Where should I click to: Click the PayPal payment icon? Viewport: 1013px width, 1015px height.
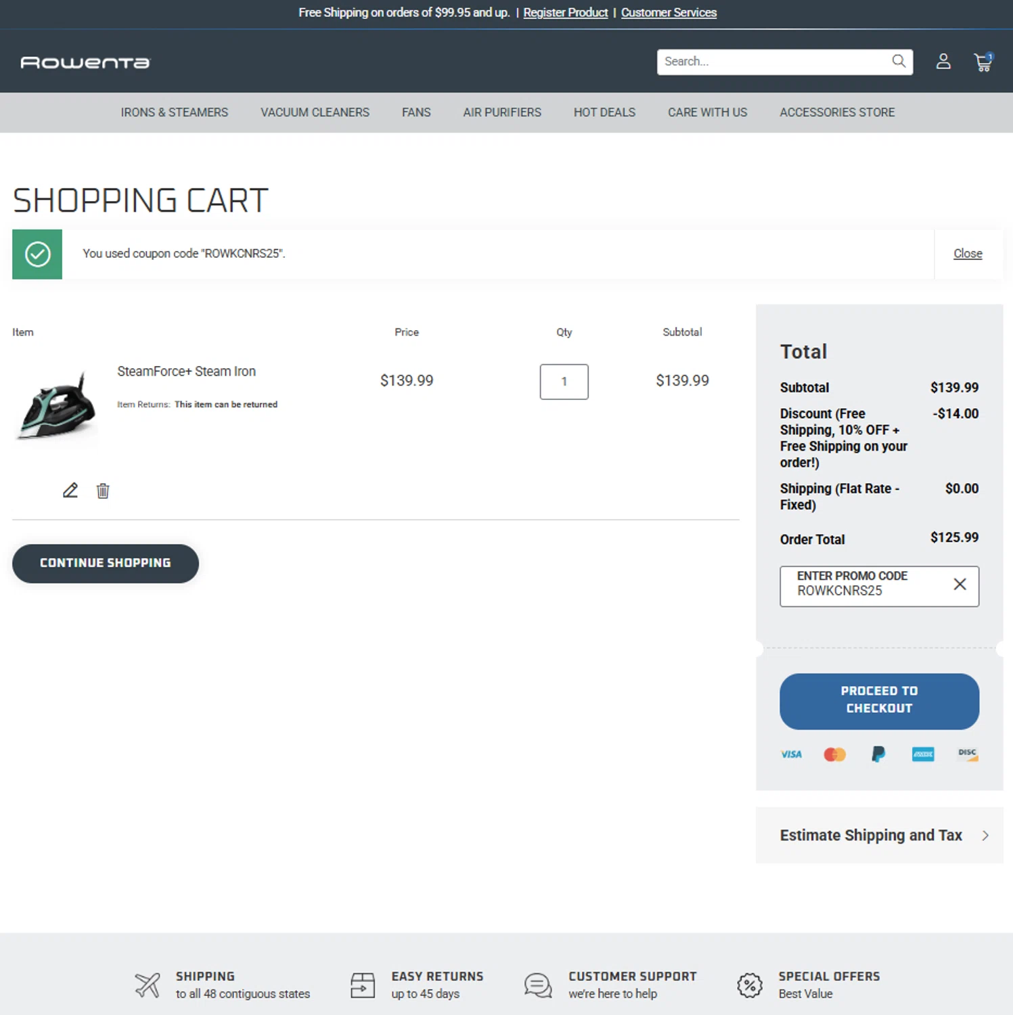[878, 754]
